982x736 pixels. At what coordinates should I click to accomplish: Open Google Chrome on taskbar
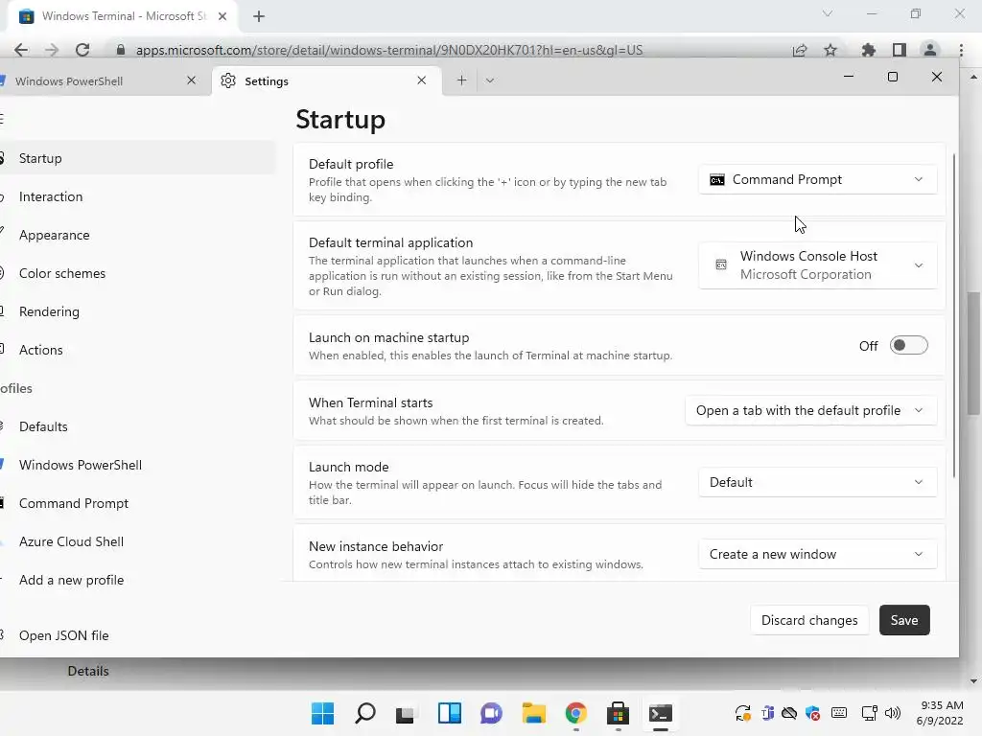[x=576, y=713]
